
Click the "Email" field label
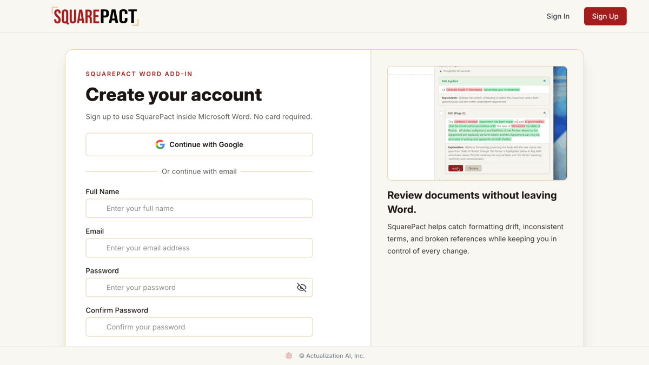pyautogui.click(x=95, y=231)
